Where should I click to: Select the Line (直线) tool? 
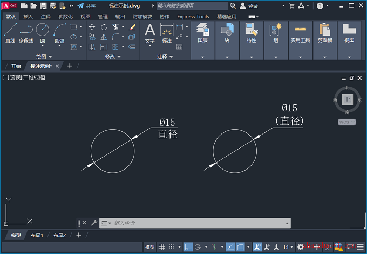[10, 33]
